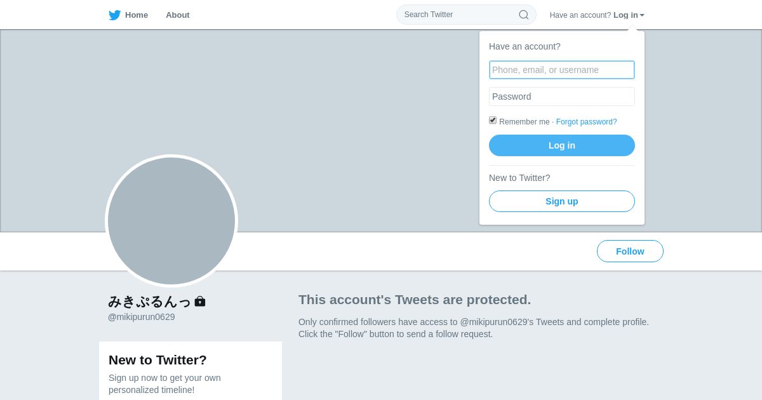This screenshot has height=400, width=762.
Task: Click the @mikipurun0629 username handle
Action: coord(142,317)
